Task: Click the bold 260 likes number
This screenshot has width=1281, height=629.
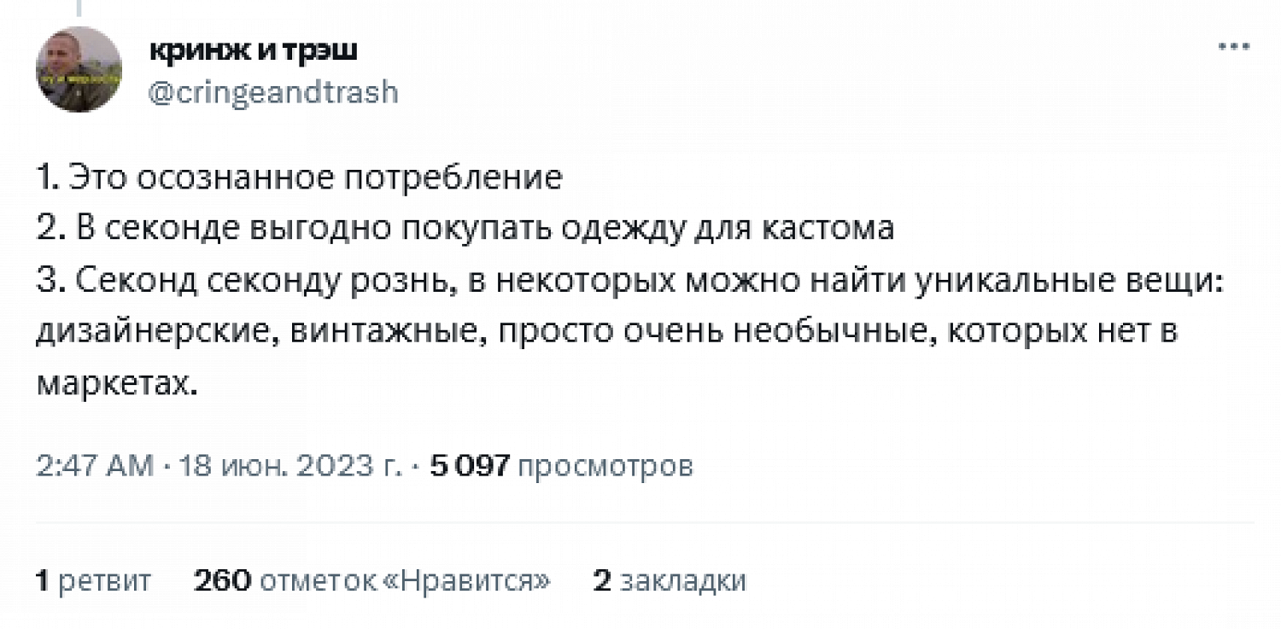Action: [222, 580]
